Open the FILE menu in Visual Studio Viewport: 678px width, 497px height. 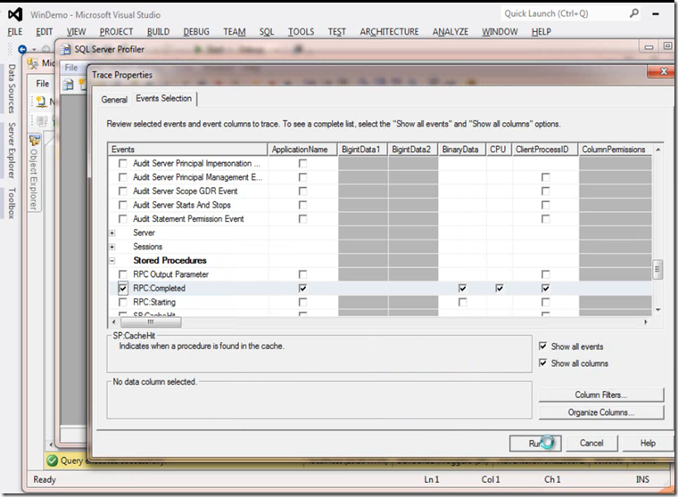coord(14,31)
